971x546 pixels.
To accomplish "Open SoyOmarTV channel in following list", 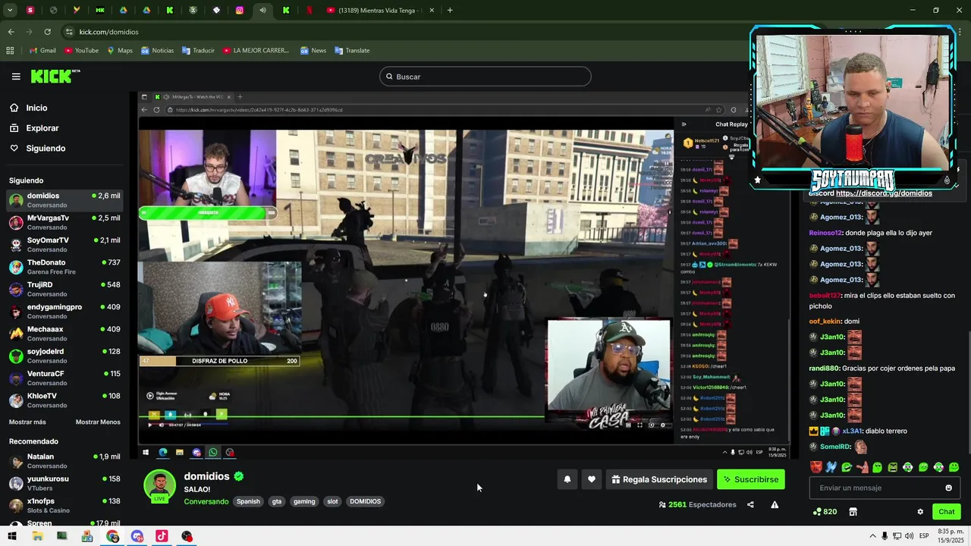I will (x=64, y=244).
